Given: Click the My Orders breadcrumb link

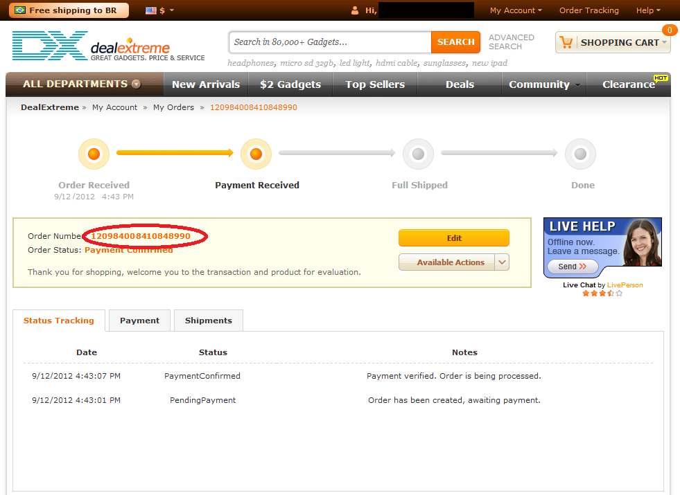Looking at the screenshot, I should 173,107.
